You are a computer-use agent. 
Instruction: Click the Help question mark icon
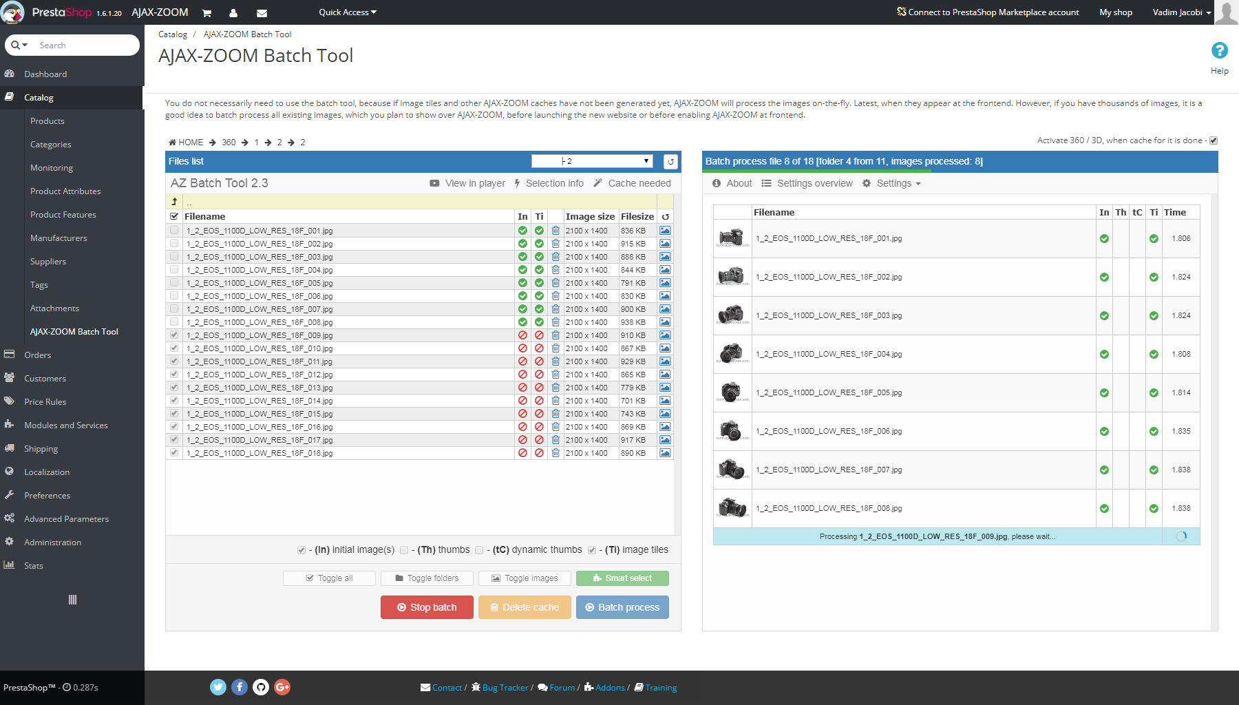click(1219, 50)
